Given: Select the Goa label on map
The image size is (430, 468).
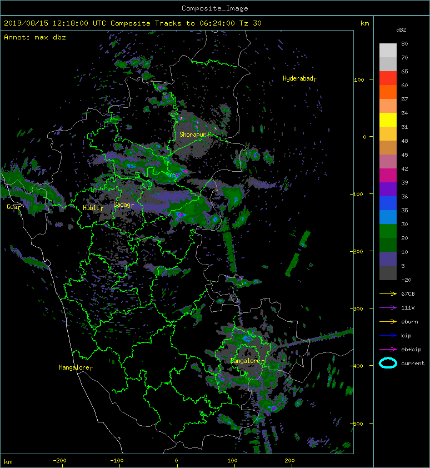Looking at the screenshot, I should (12, 207).
